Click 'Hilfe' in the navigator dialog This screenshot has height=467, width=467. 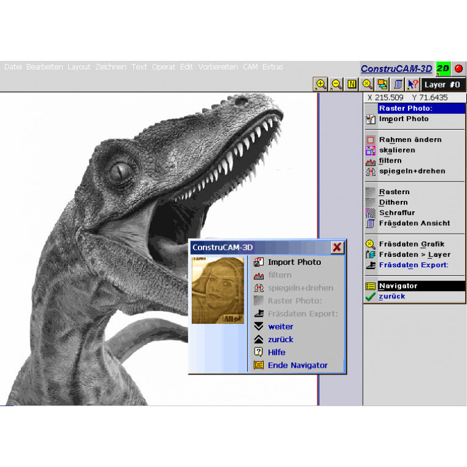[x=276, y=352]
